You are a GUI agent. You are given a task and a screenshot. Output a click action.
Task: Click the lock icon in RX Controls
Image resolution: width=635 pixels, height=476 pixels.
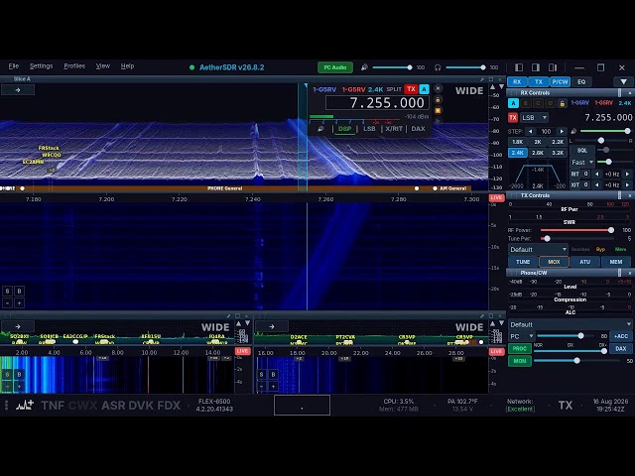[563, 103]
